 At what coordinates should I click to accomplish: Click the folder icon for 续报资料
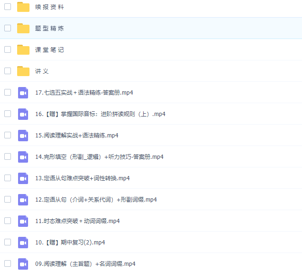click(23, 7)
